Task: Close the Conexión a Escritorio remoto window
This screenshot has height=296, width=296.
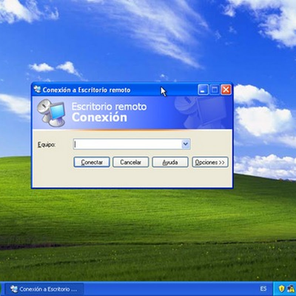Action: tap(226, 90)
